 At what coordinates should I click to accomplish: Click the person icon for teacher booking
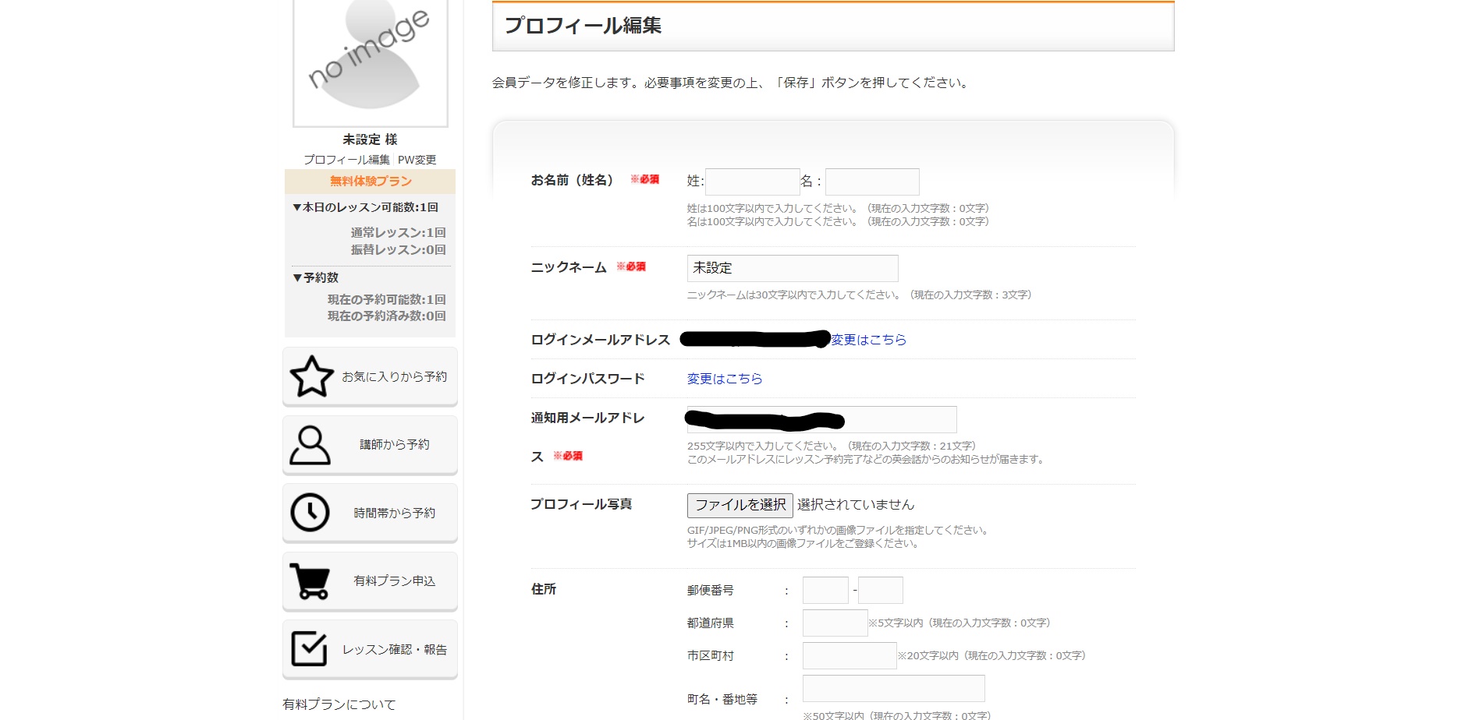(310, 445)
